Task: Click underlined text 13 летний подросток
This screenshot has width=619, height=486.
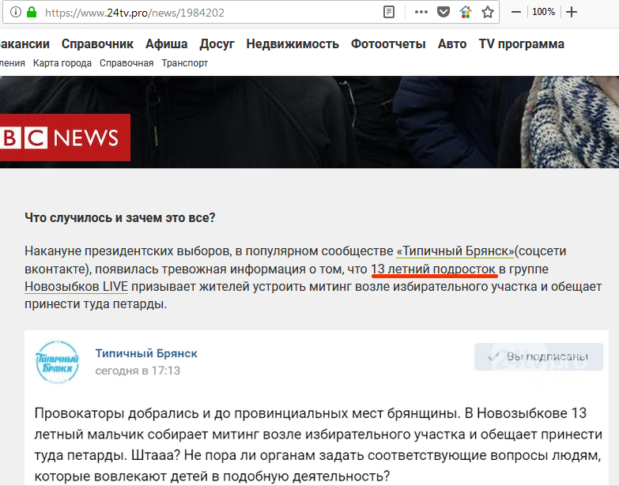Action: tap(433, 269)
